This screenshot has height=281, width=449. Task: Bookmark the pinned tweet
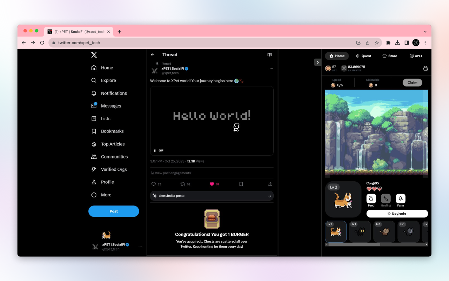241,184
